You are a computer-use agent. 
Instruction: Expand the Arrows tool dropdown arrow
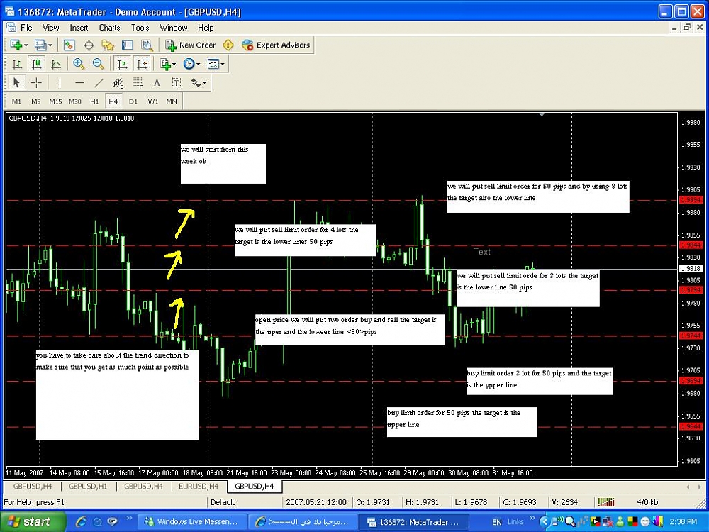pos(204,83)
